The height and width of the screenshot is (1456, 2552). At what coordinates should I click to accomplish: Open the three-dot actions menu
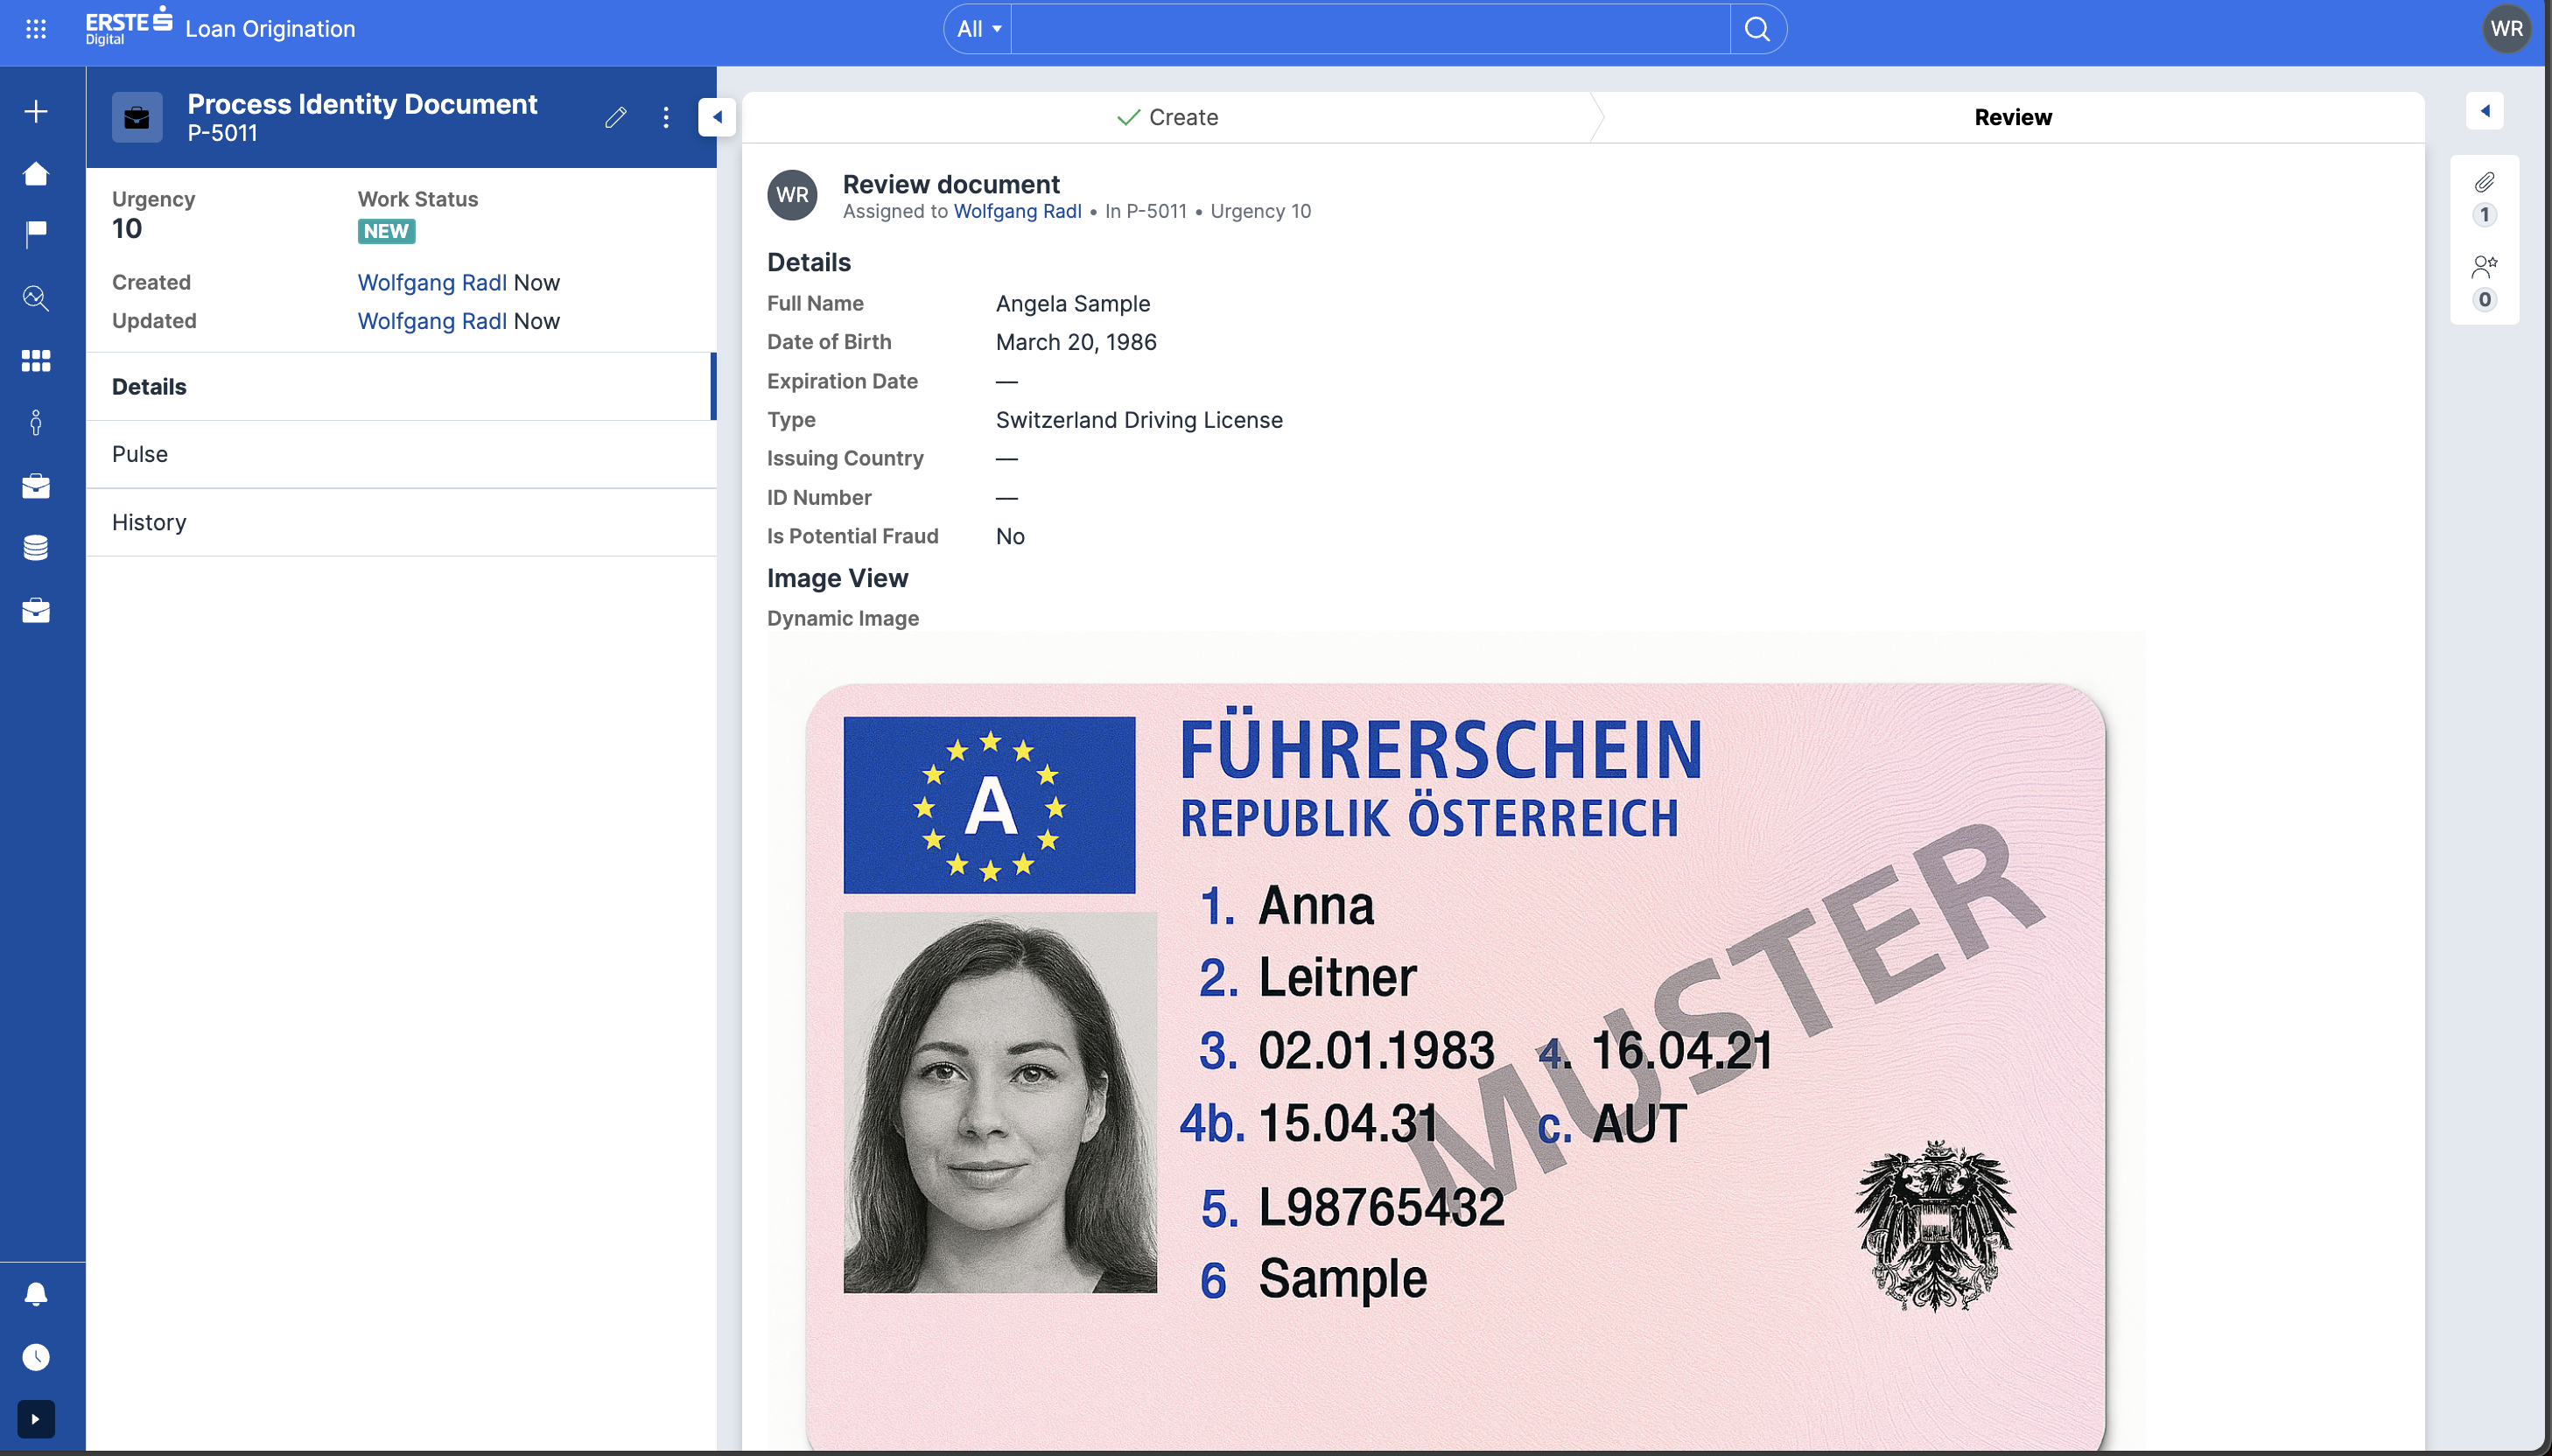[666, 117]
